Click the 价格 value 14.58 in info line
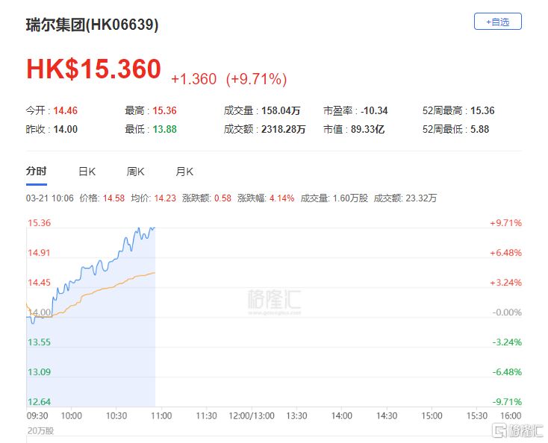This screenshot has width=548, height=443. click(x=113, y=198)
